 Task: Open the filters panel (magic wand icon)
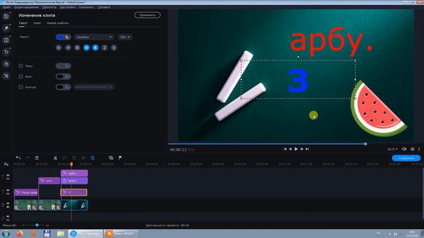pyautogui.click(x=6, y=28)
